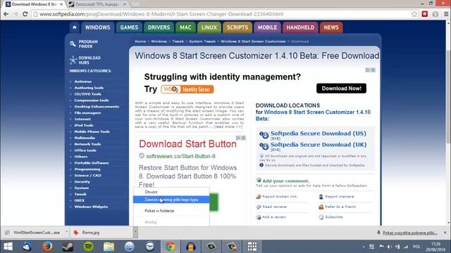Viewport: 451px width, 253px height.
Task: Launch Thunderbird from the taskbar
Action: (27, 247)
